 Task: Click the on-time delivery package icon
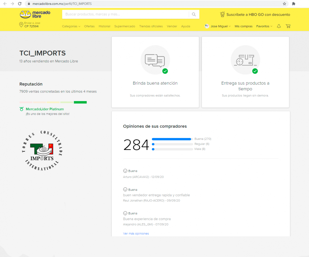coord(245,60)
